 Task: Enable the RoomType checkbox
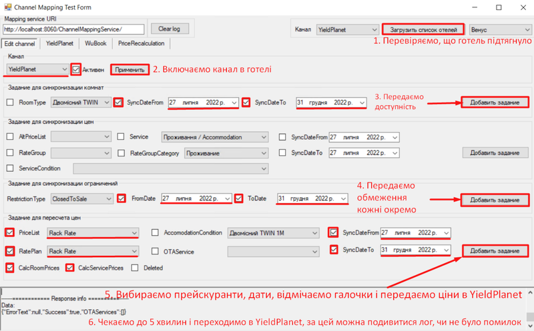10,103
